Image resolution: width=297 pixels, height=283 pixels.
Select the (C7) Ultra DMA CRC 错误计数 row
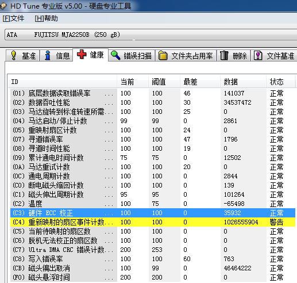153,250
